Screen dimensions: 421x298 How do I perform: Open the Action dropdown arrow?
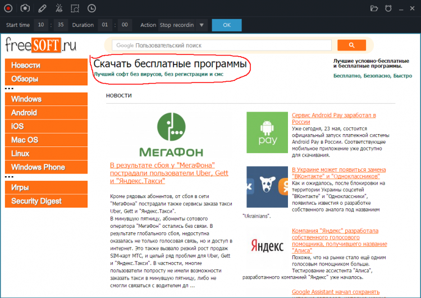pyautogui.click(x=202, y=25)
